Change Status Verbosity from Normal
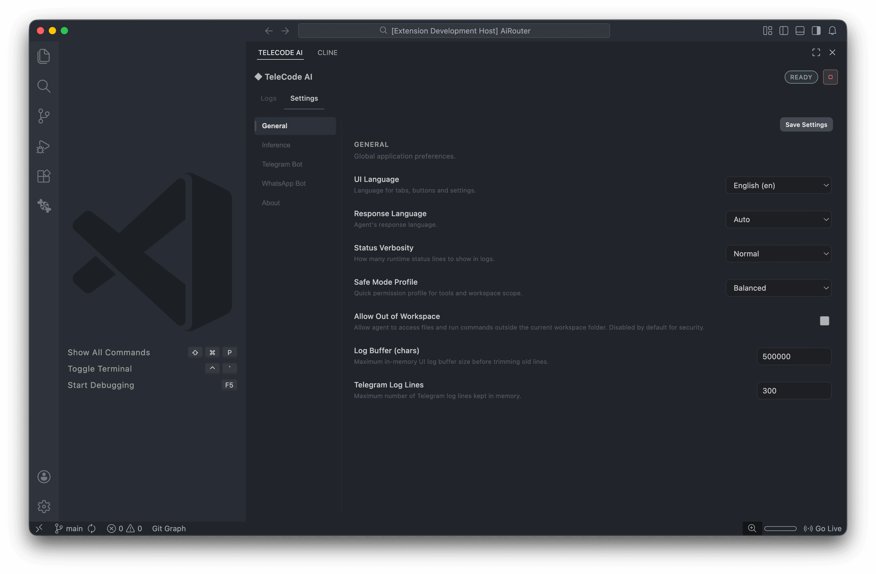 pos(778,253)
